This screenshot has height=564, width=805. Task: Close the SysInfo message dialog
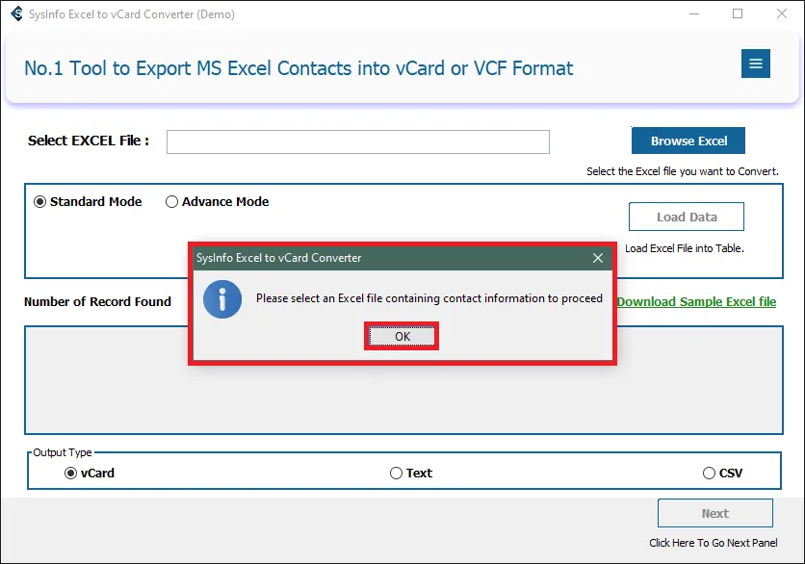coord(598,258)
